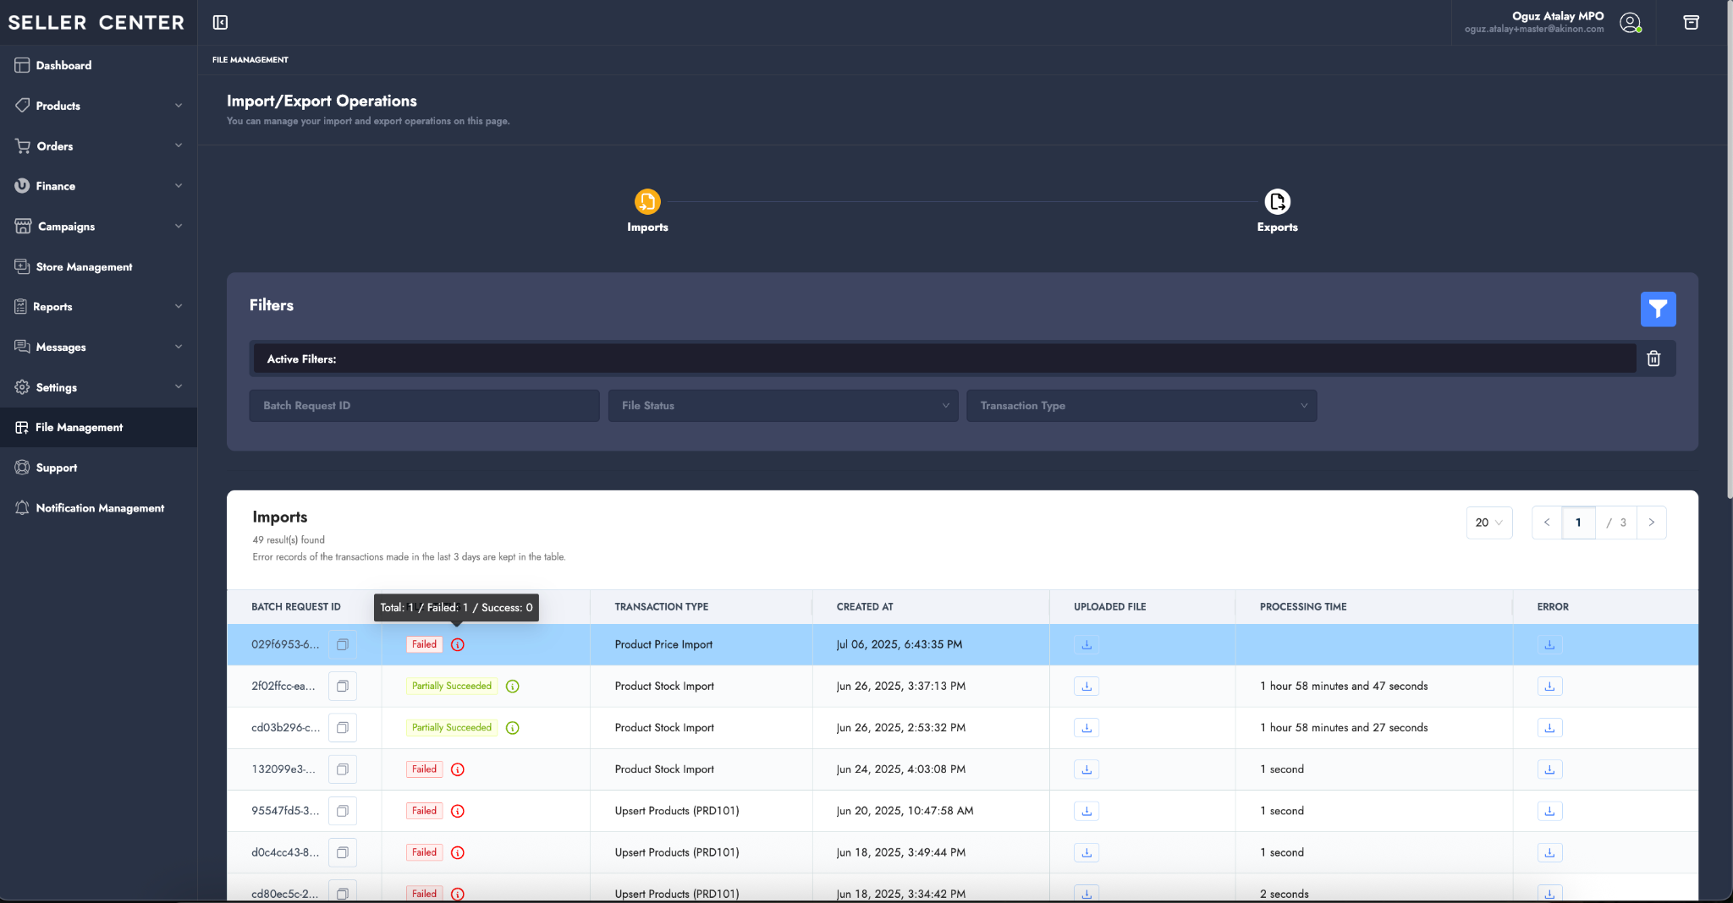Focus the Batch Request ID input field
The image size is (1733, 903).
click(x=424, y=406)
